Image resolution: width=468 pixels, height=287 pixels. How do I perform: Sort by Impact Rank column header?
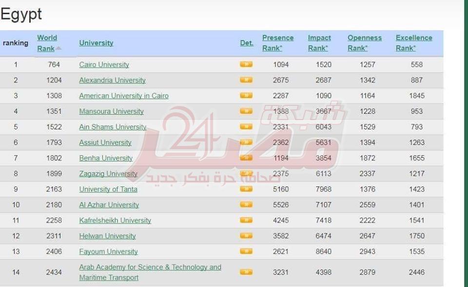[319, 43]
